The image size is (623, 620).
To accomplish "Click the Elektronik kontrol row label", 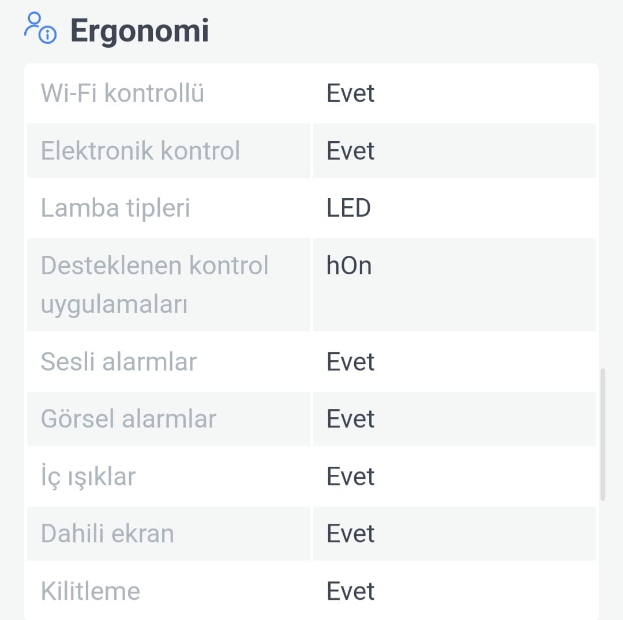I will click(140, 151).
